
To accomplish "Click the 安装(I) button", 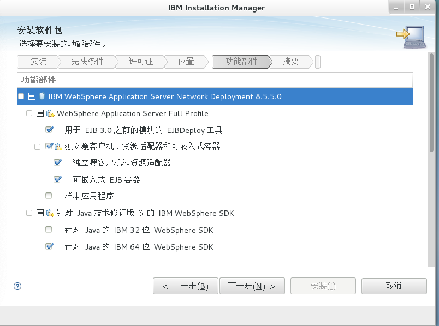I will click(x=323, y=286).
